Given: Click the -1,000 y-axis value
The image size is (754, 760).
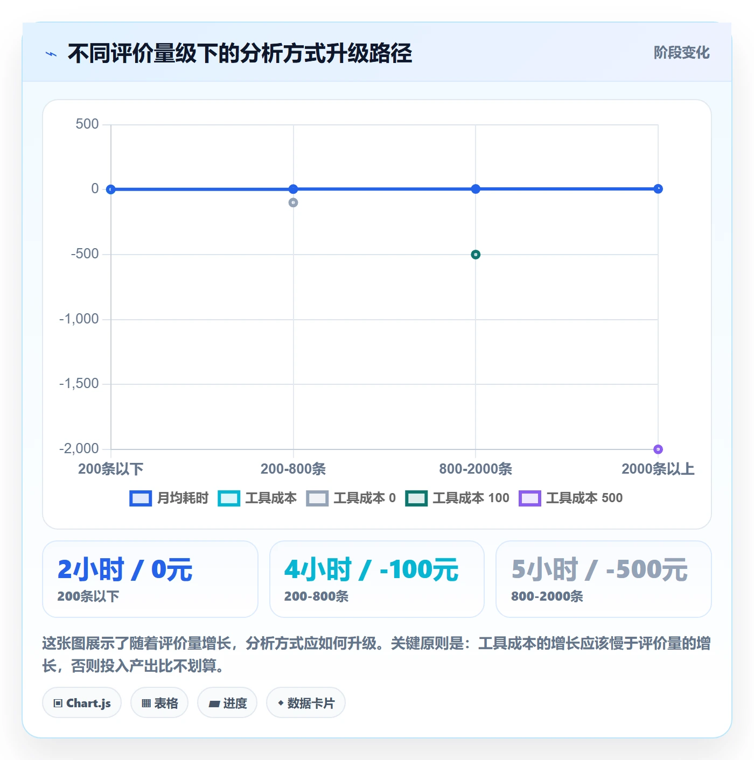Looking at the screenshot, I should point(79,319).
